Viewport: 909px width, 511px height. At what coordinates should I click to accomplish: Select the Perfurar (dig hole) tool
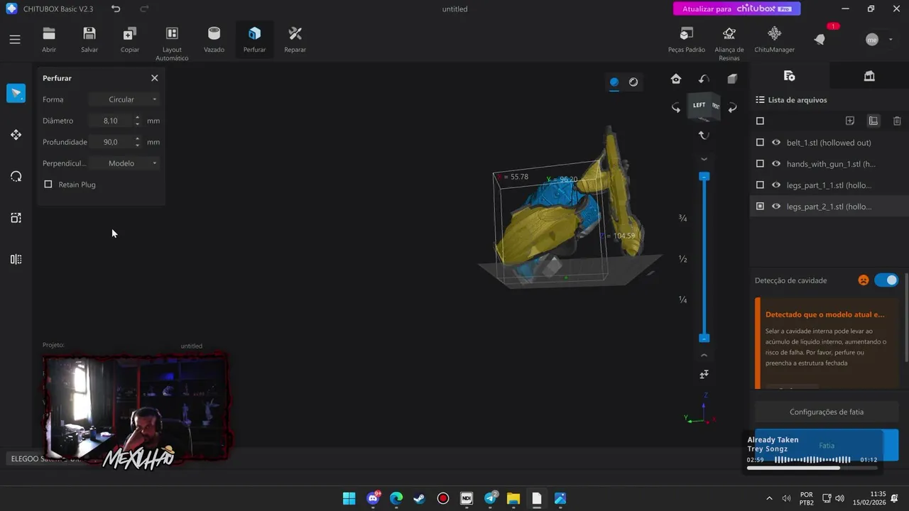tap(254, 40)
